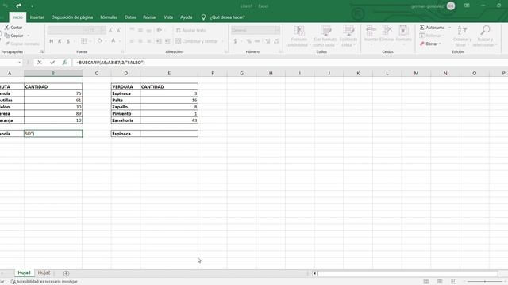The height and width of the screenshot is (285, 508).
Task: Open the Fórmulas tab
Action: [x=109, y=17]
